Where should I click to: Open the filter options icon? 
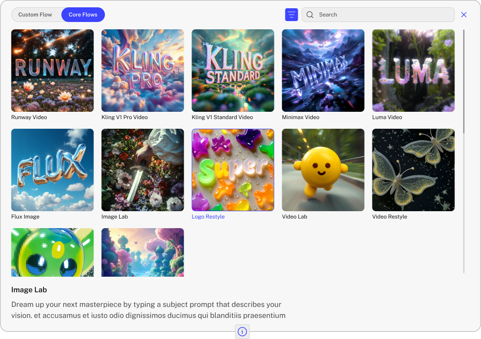click(291, 15)
